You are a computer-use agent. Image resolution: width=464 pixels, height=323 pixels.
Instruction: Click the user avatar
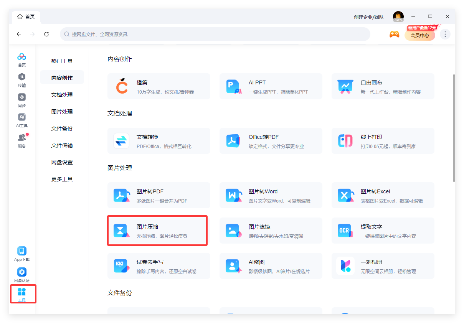coord(398,16)
